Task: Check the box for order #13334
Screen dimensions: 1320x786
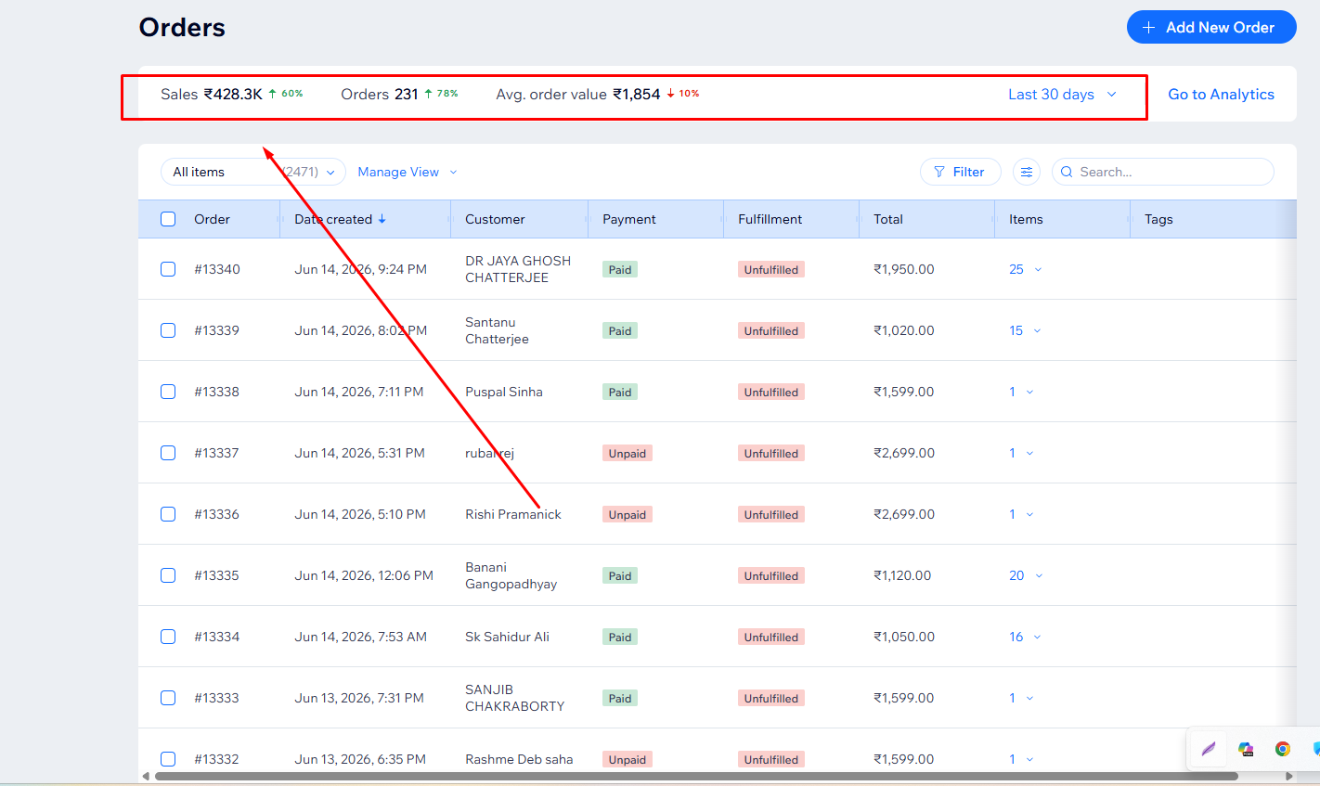Action: click(x=168, y=637)
